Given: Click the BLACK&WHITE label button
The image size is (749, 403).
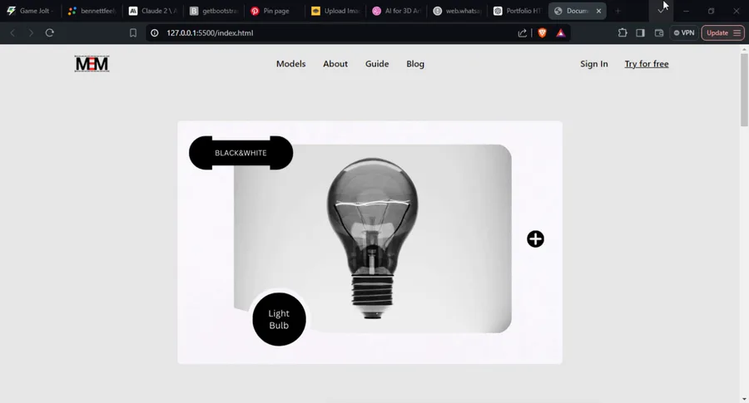Looking at the screenshot, I should [241, 153].
